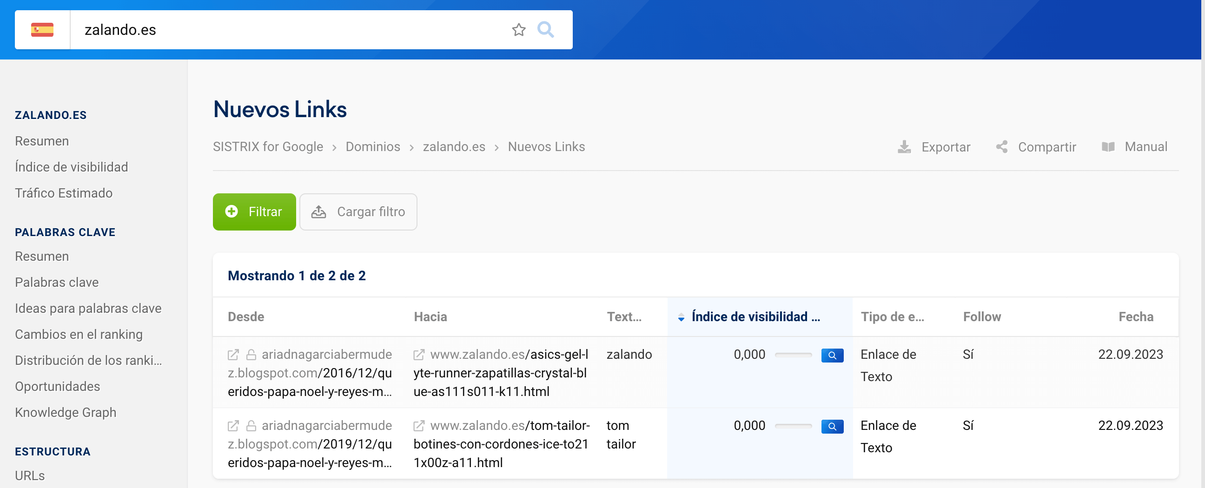Click the Compartir share icon

click(x=1001, y=147)
